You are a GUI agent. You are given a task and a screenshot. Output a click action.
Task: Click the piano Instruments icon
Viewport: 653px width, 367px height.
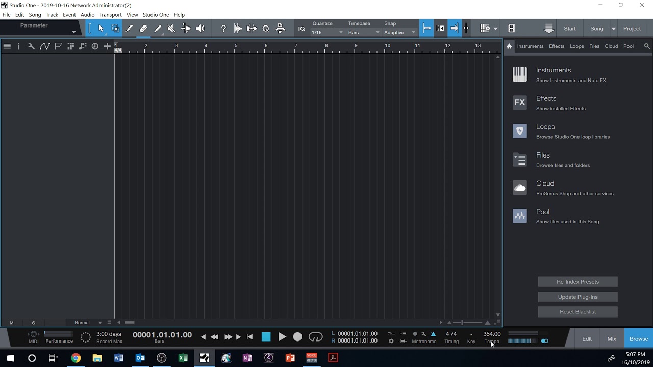point(520,74)
